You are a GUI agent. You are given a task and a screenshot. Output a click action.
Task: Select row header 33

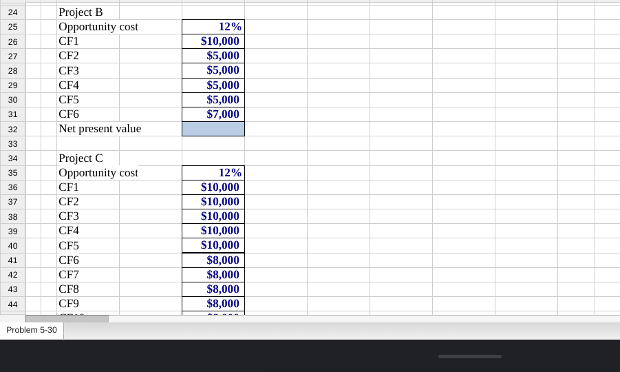click(x=12, y=144)
